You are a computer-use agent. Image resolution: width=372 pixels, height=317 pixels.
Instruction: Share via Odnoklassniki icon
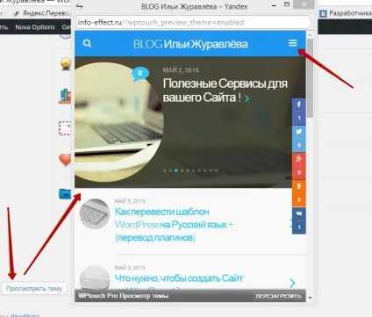pos(299,186)
